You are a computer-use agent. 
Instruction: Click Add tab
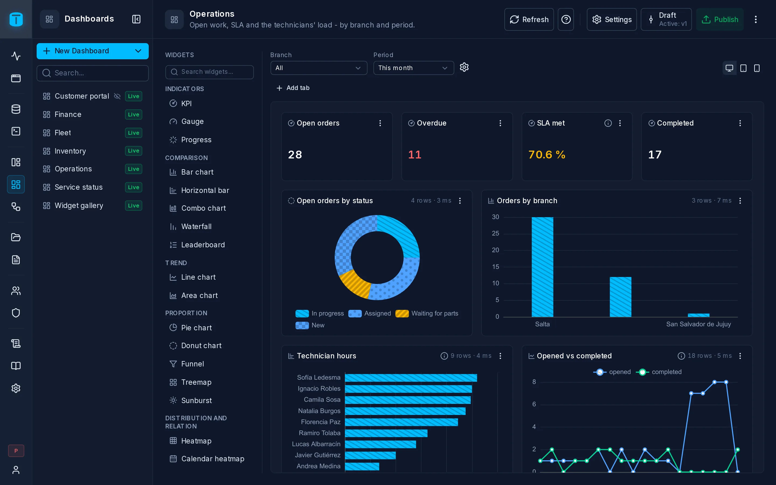293,88
